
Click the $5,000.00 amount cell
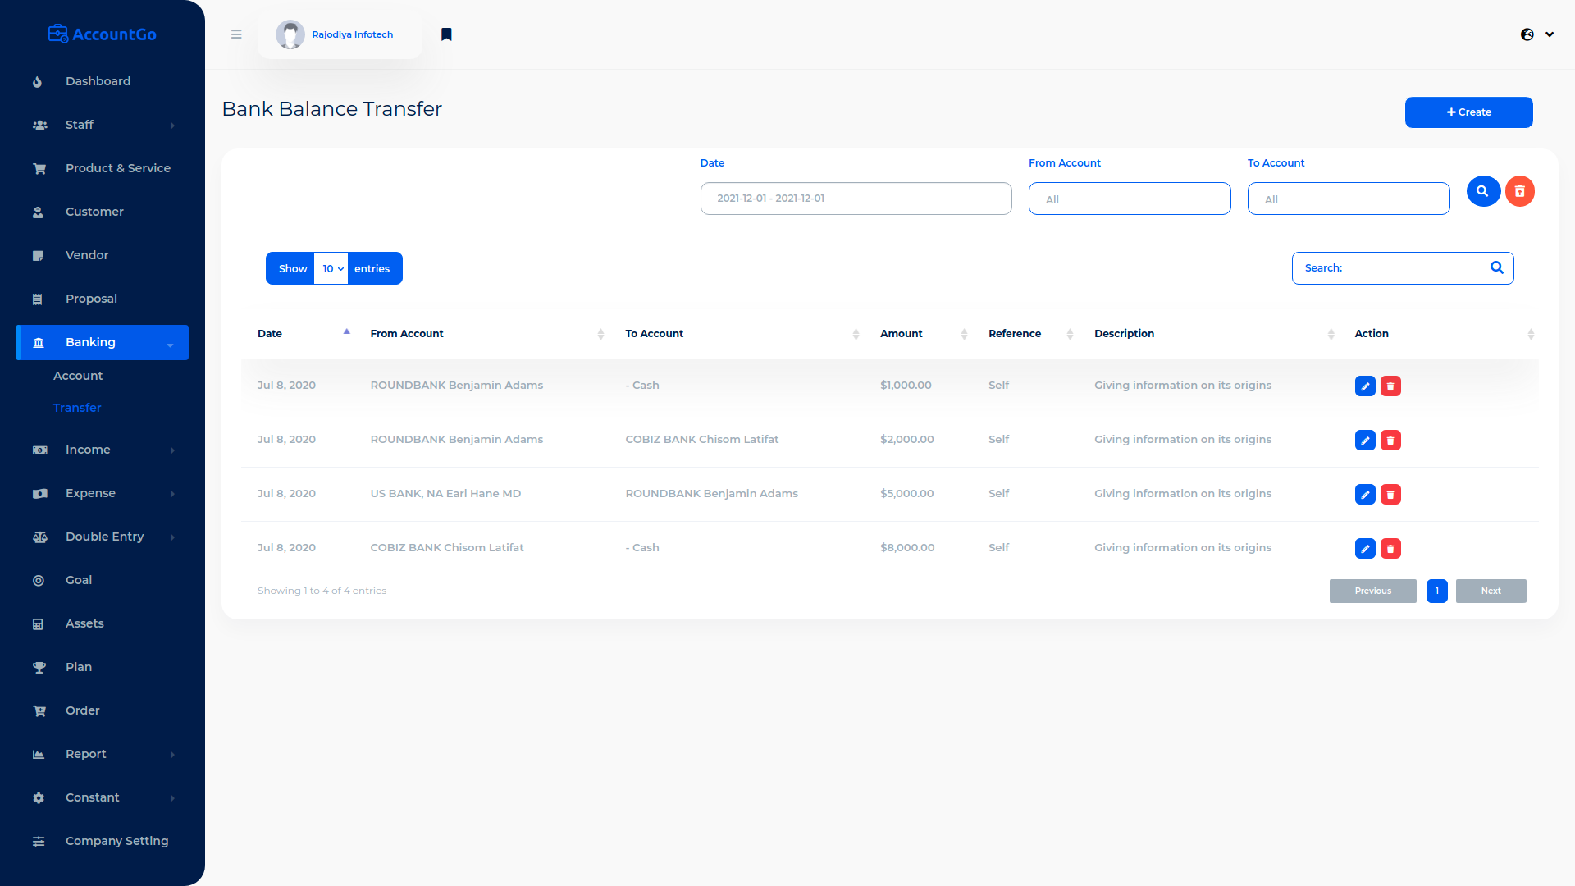[x=906, y=493]
